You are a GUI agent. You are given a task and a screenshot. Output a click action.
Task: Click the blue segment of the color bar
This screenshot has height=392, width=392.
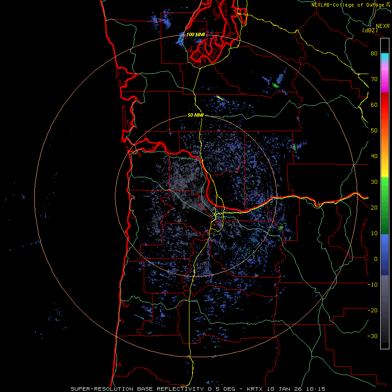(385, 254)
